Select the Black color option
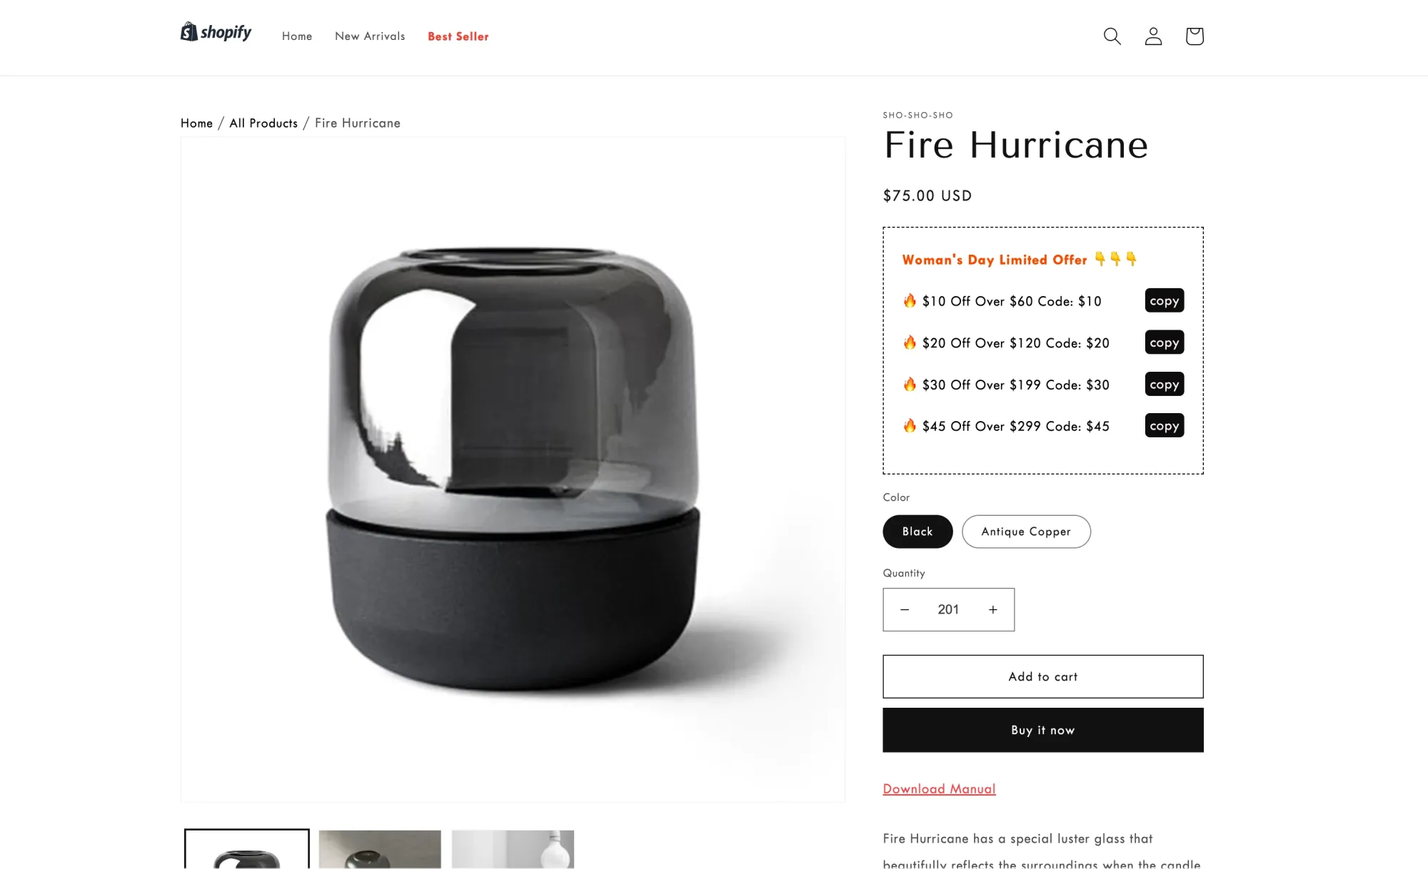 pyautogui.click(x=917, y=532)
